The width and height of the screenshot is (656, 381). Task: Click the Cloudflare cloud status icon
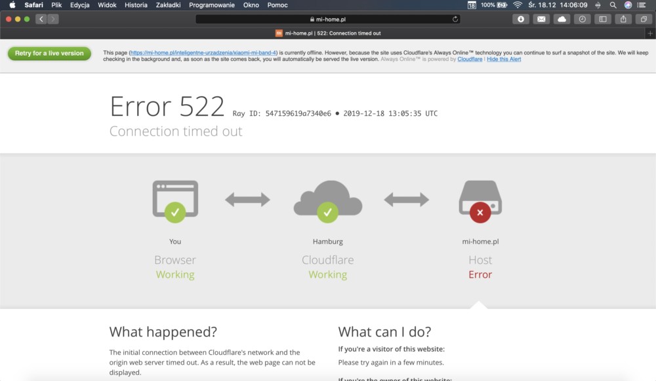(x=328, y=202)
